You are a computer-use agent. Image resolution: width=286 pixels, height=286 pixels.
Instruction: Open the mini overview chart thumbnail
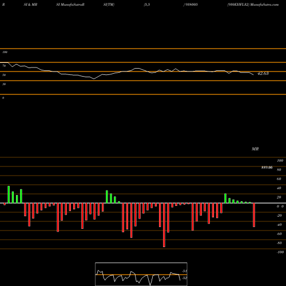pyautogui.click(x=141, y=274)
